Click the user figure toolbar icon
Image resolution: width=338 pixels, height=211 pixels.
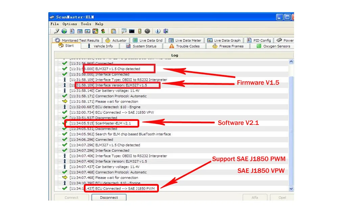[103, 31]
